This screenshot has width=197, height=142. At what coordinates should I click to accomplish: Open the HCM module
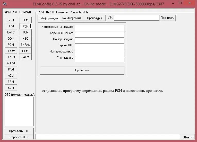tap(25, 51)
